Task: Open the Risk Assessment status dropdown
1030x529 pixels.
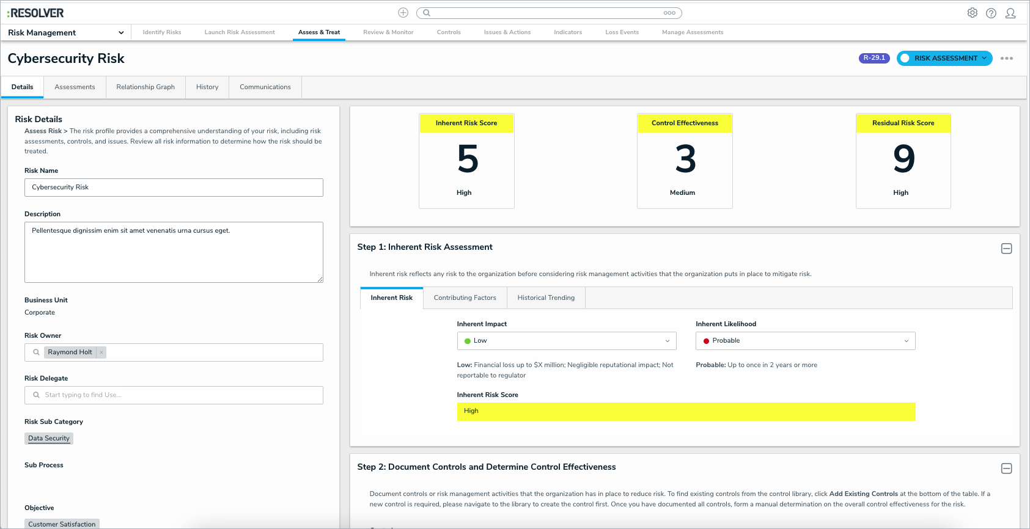Action: (944, 59)
